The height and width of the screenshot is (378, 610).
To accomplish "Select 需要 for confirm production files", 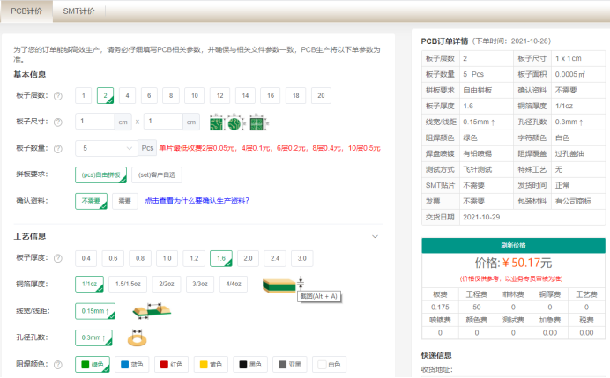I will (x=127, y=201).
